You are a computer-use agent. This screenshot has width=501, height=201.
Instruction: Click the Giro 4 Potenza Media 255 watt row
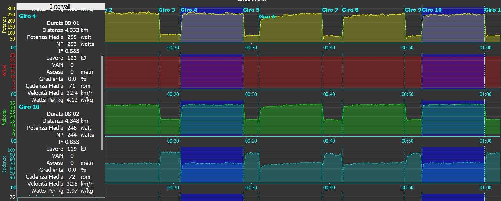[x=59, y=37]
